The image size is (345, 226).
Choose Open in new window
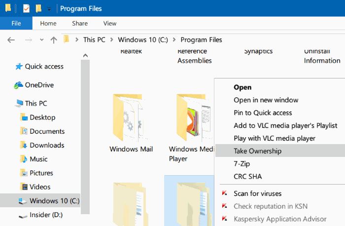[x=266, y=100]
